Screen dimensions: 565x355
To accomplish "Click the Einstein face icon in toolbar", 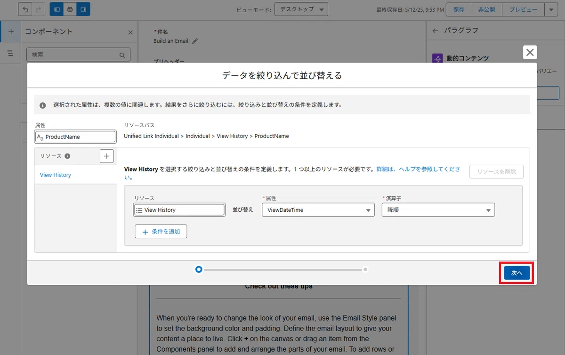I will (x=70, y=9).
